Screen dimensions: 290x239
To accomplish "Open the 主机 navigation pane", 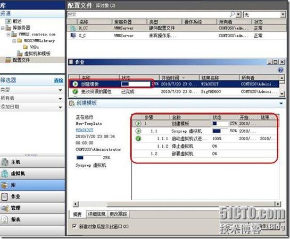I will (32, 162).
